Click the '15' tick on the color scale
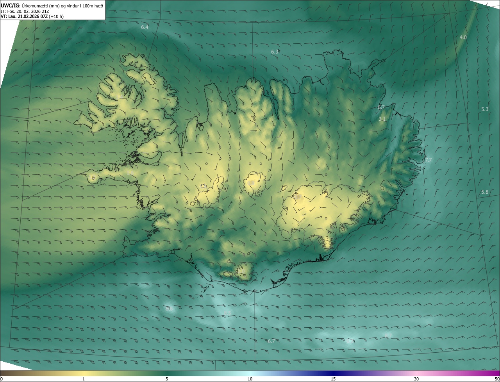Viewport: 500px width, 382px height. (333, 379)
